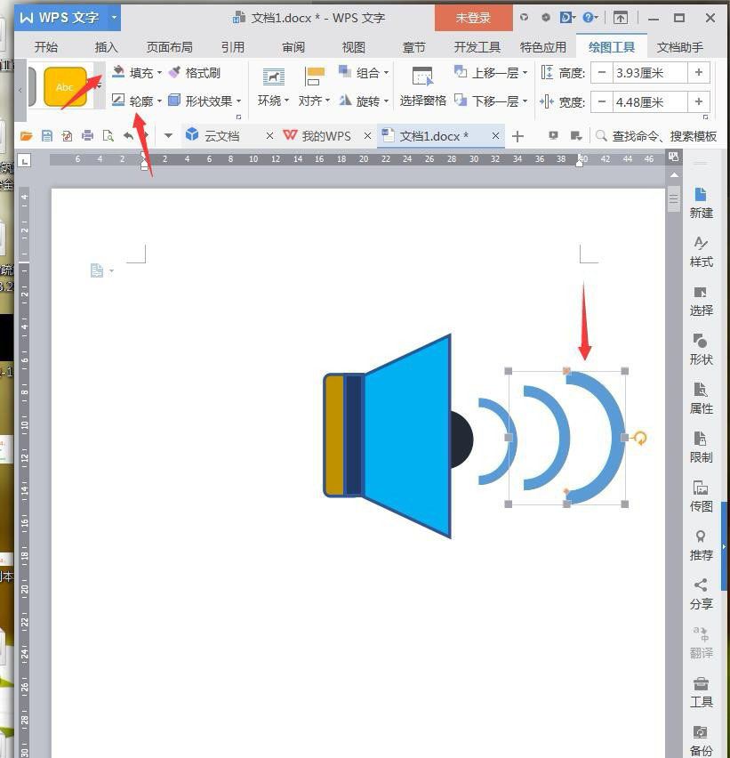Open Backup (备份) in right sidebar
730x758 pixels.
(x=701, y=740)
